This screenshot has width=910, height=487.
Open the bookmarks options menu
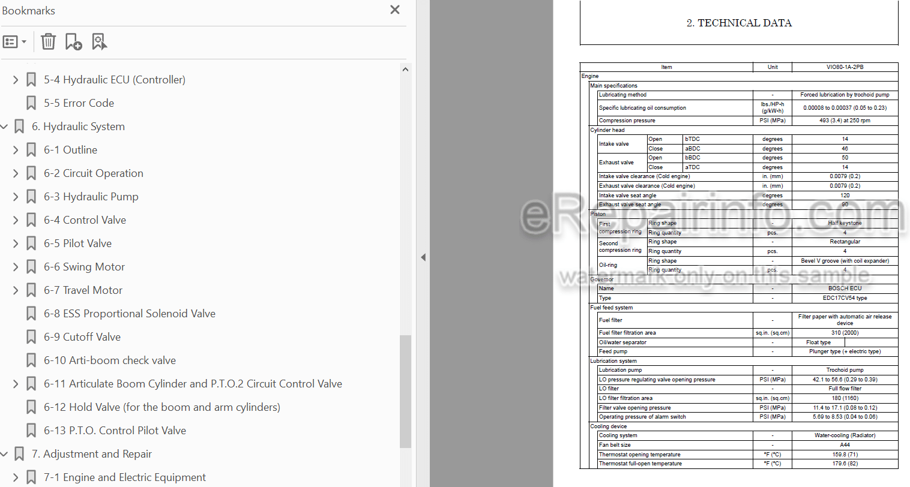point(14,42)
